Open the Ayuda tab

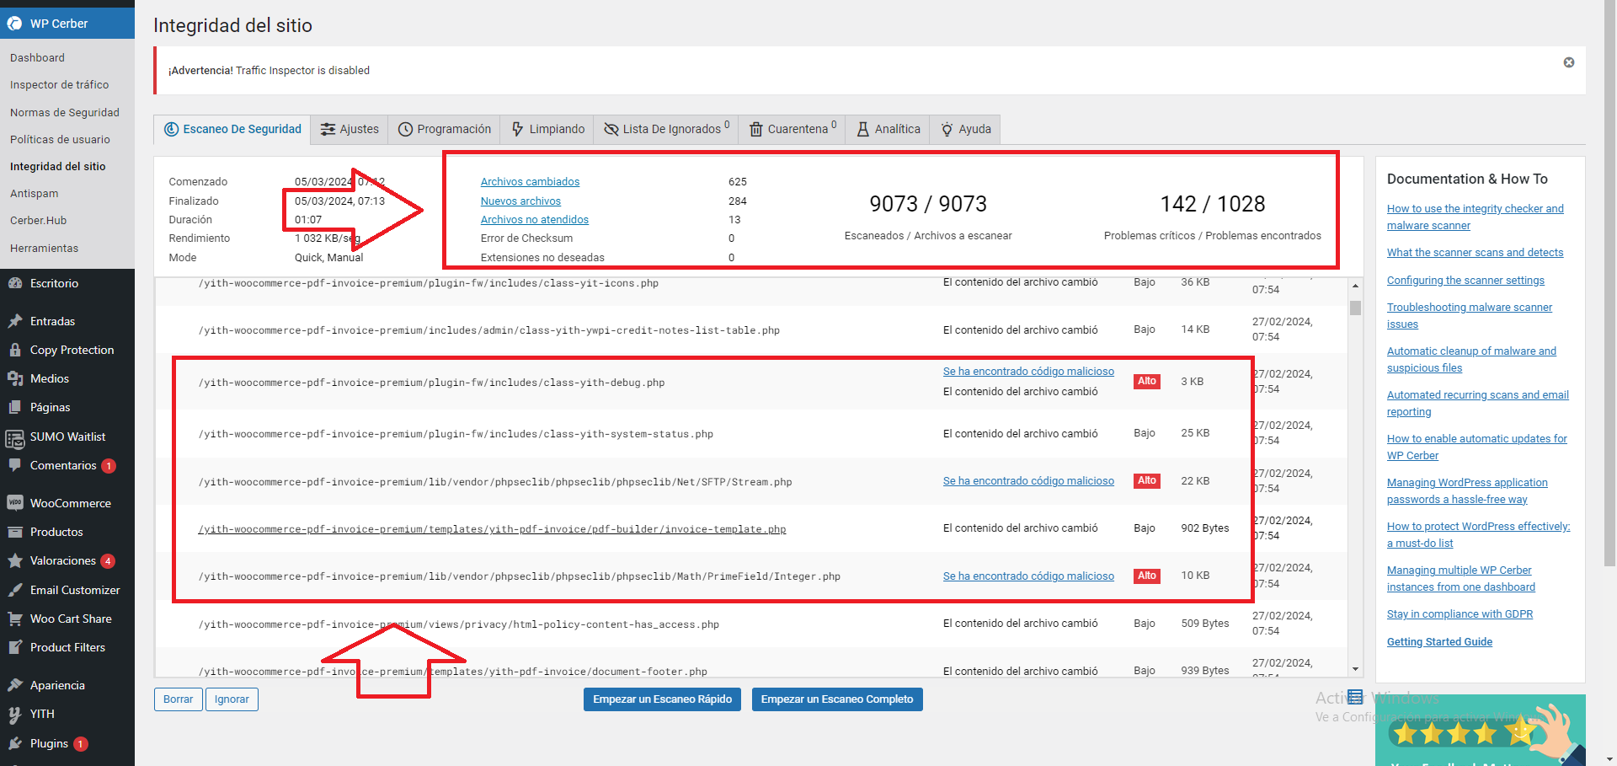[965, 129]
